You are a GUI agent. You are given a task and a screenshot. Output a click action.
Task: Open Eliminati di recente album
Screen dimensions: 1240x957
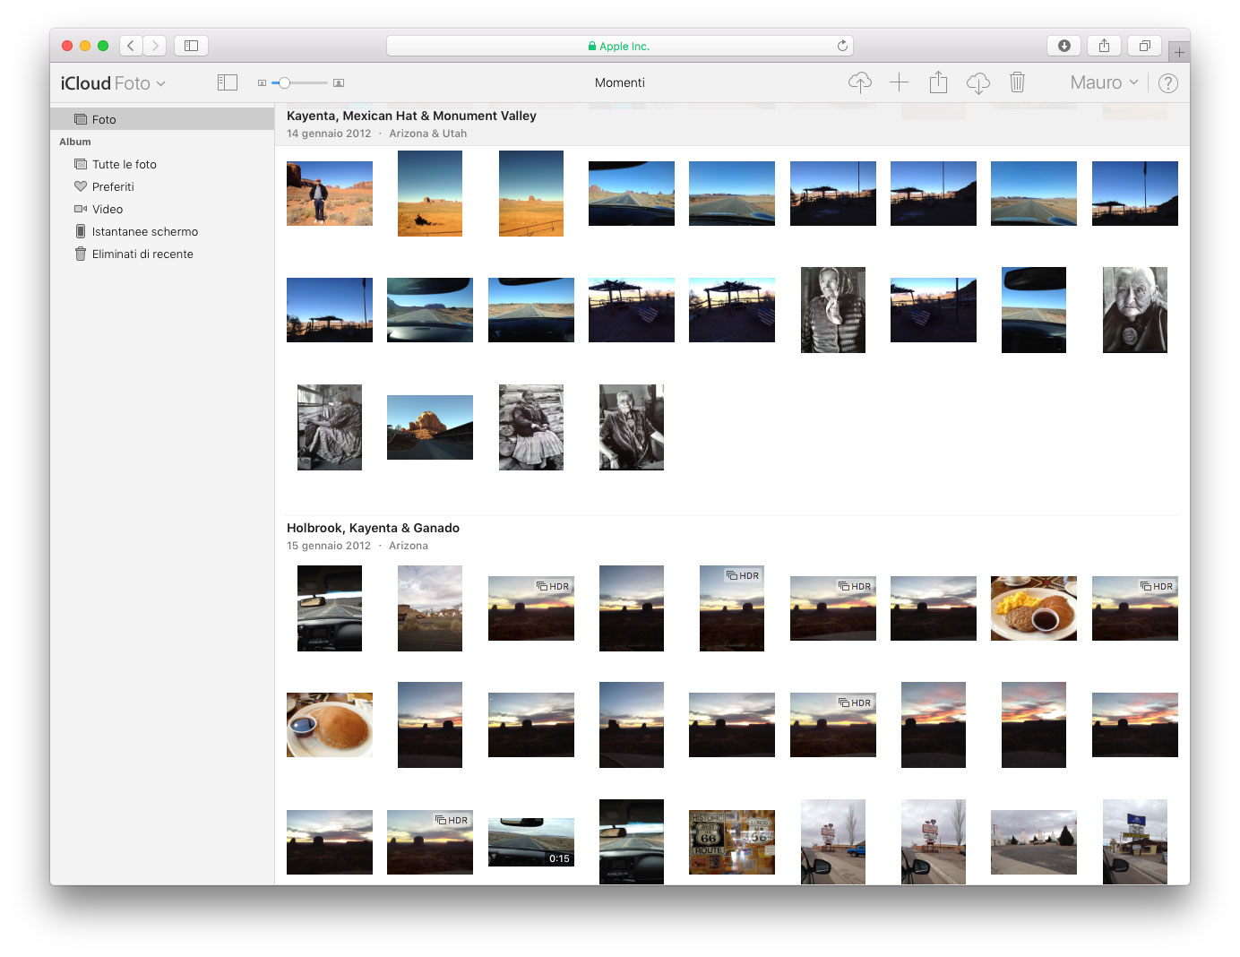click(142, 254)
